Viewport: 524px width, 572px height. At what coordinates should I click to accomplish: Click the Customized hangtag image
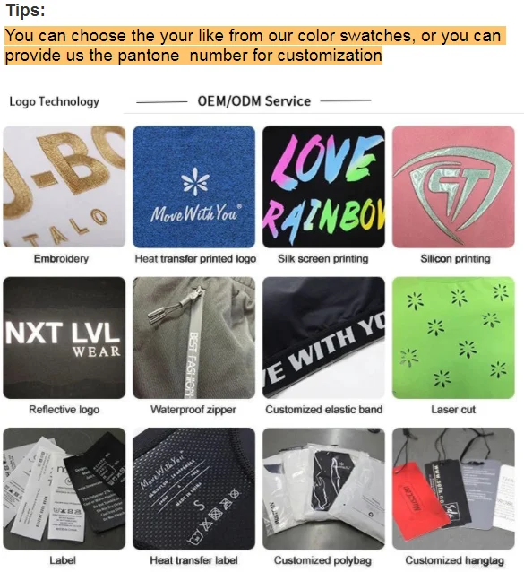click(x=453, y=489)
